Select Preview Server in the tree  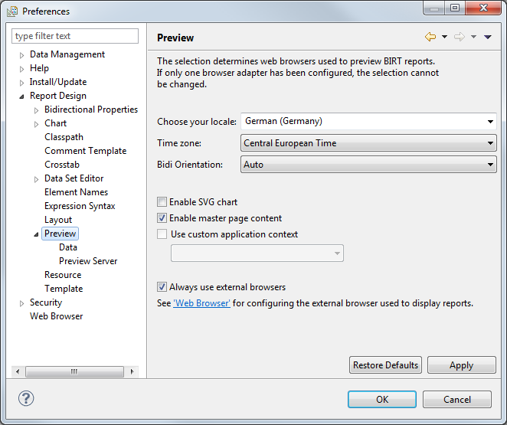88,261
